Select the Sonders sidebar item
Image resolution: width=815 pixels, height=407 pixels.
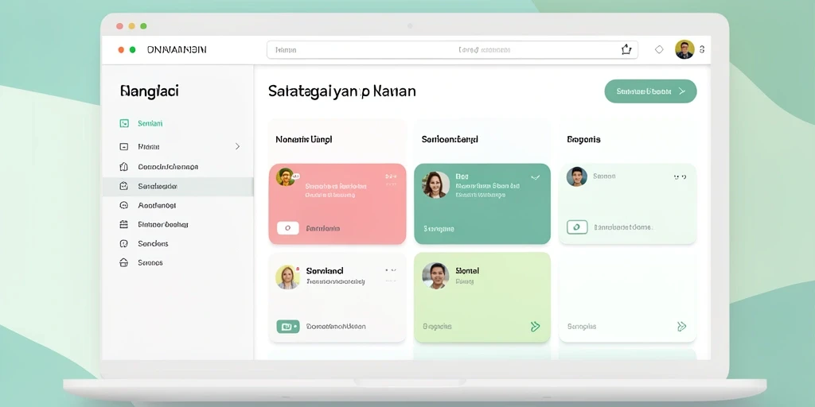pyautogui.click(x=153, y=243)
